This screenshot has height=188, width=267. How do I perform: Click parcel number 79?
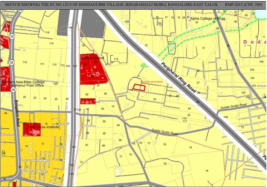tap(165, 164)
